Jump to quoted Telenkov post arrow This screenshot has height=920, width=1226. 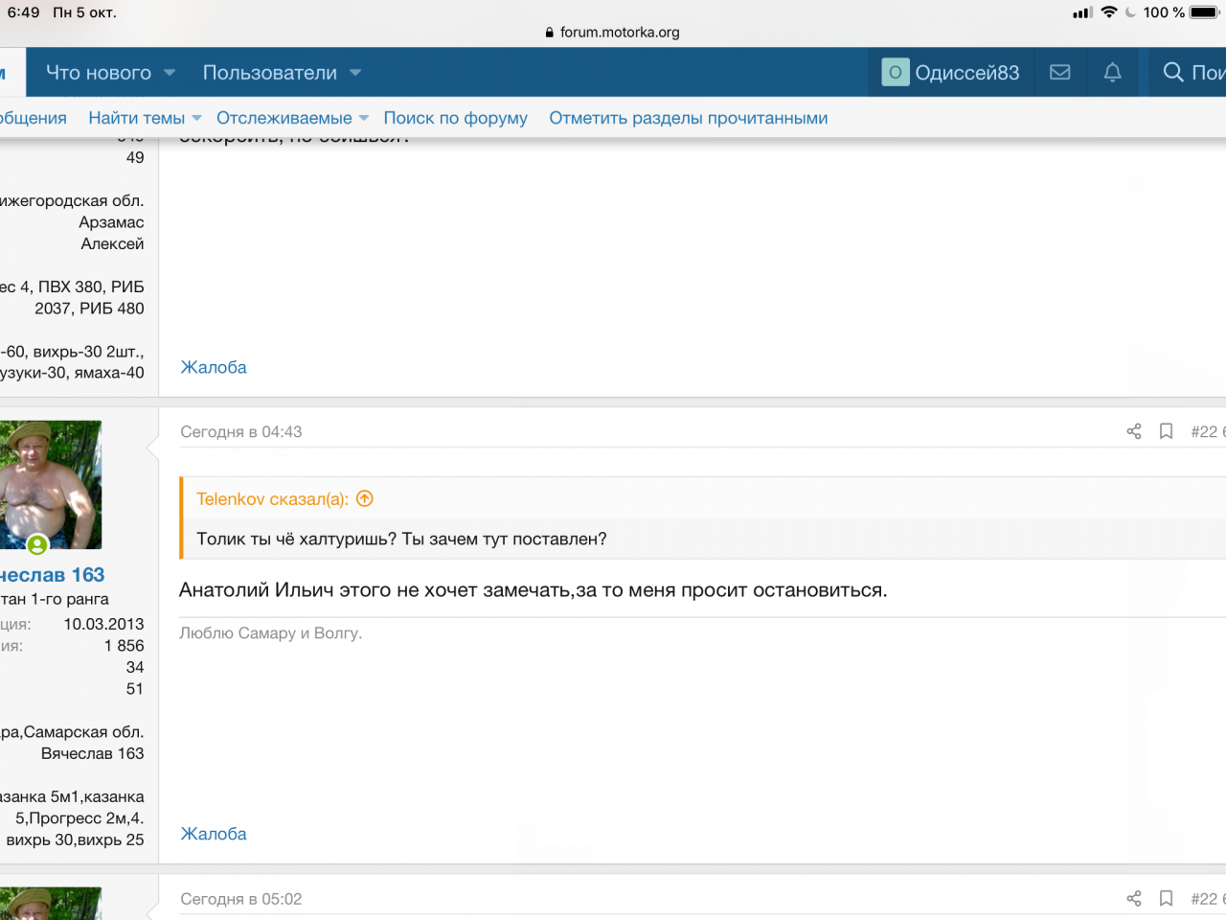click(365, 498)
